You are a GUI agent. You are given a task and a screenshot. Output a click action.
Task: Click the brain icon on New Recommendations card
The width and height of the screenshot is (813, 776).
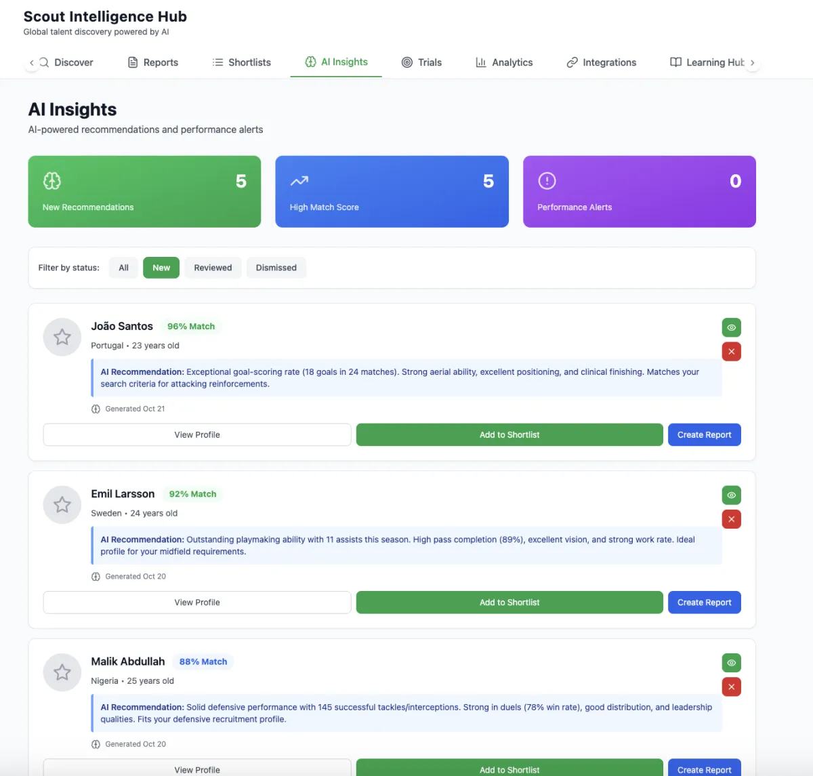52,181
